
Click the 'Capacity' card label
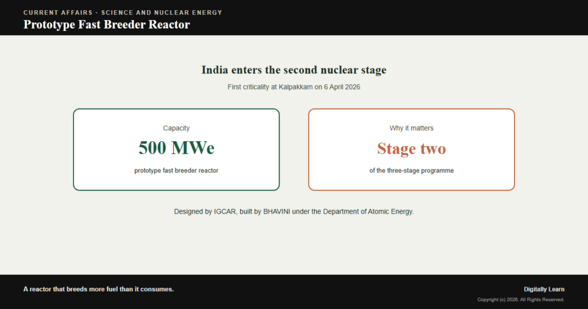click(176, 128)
